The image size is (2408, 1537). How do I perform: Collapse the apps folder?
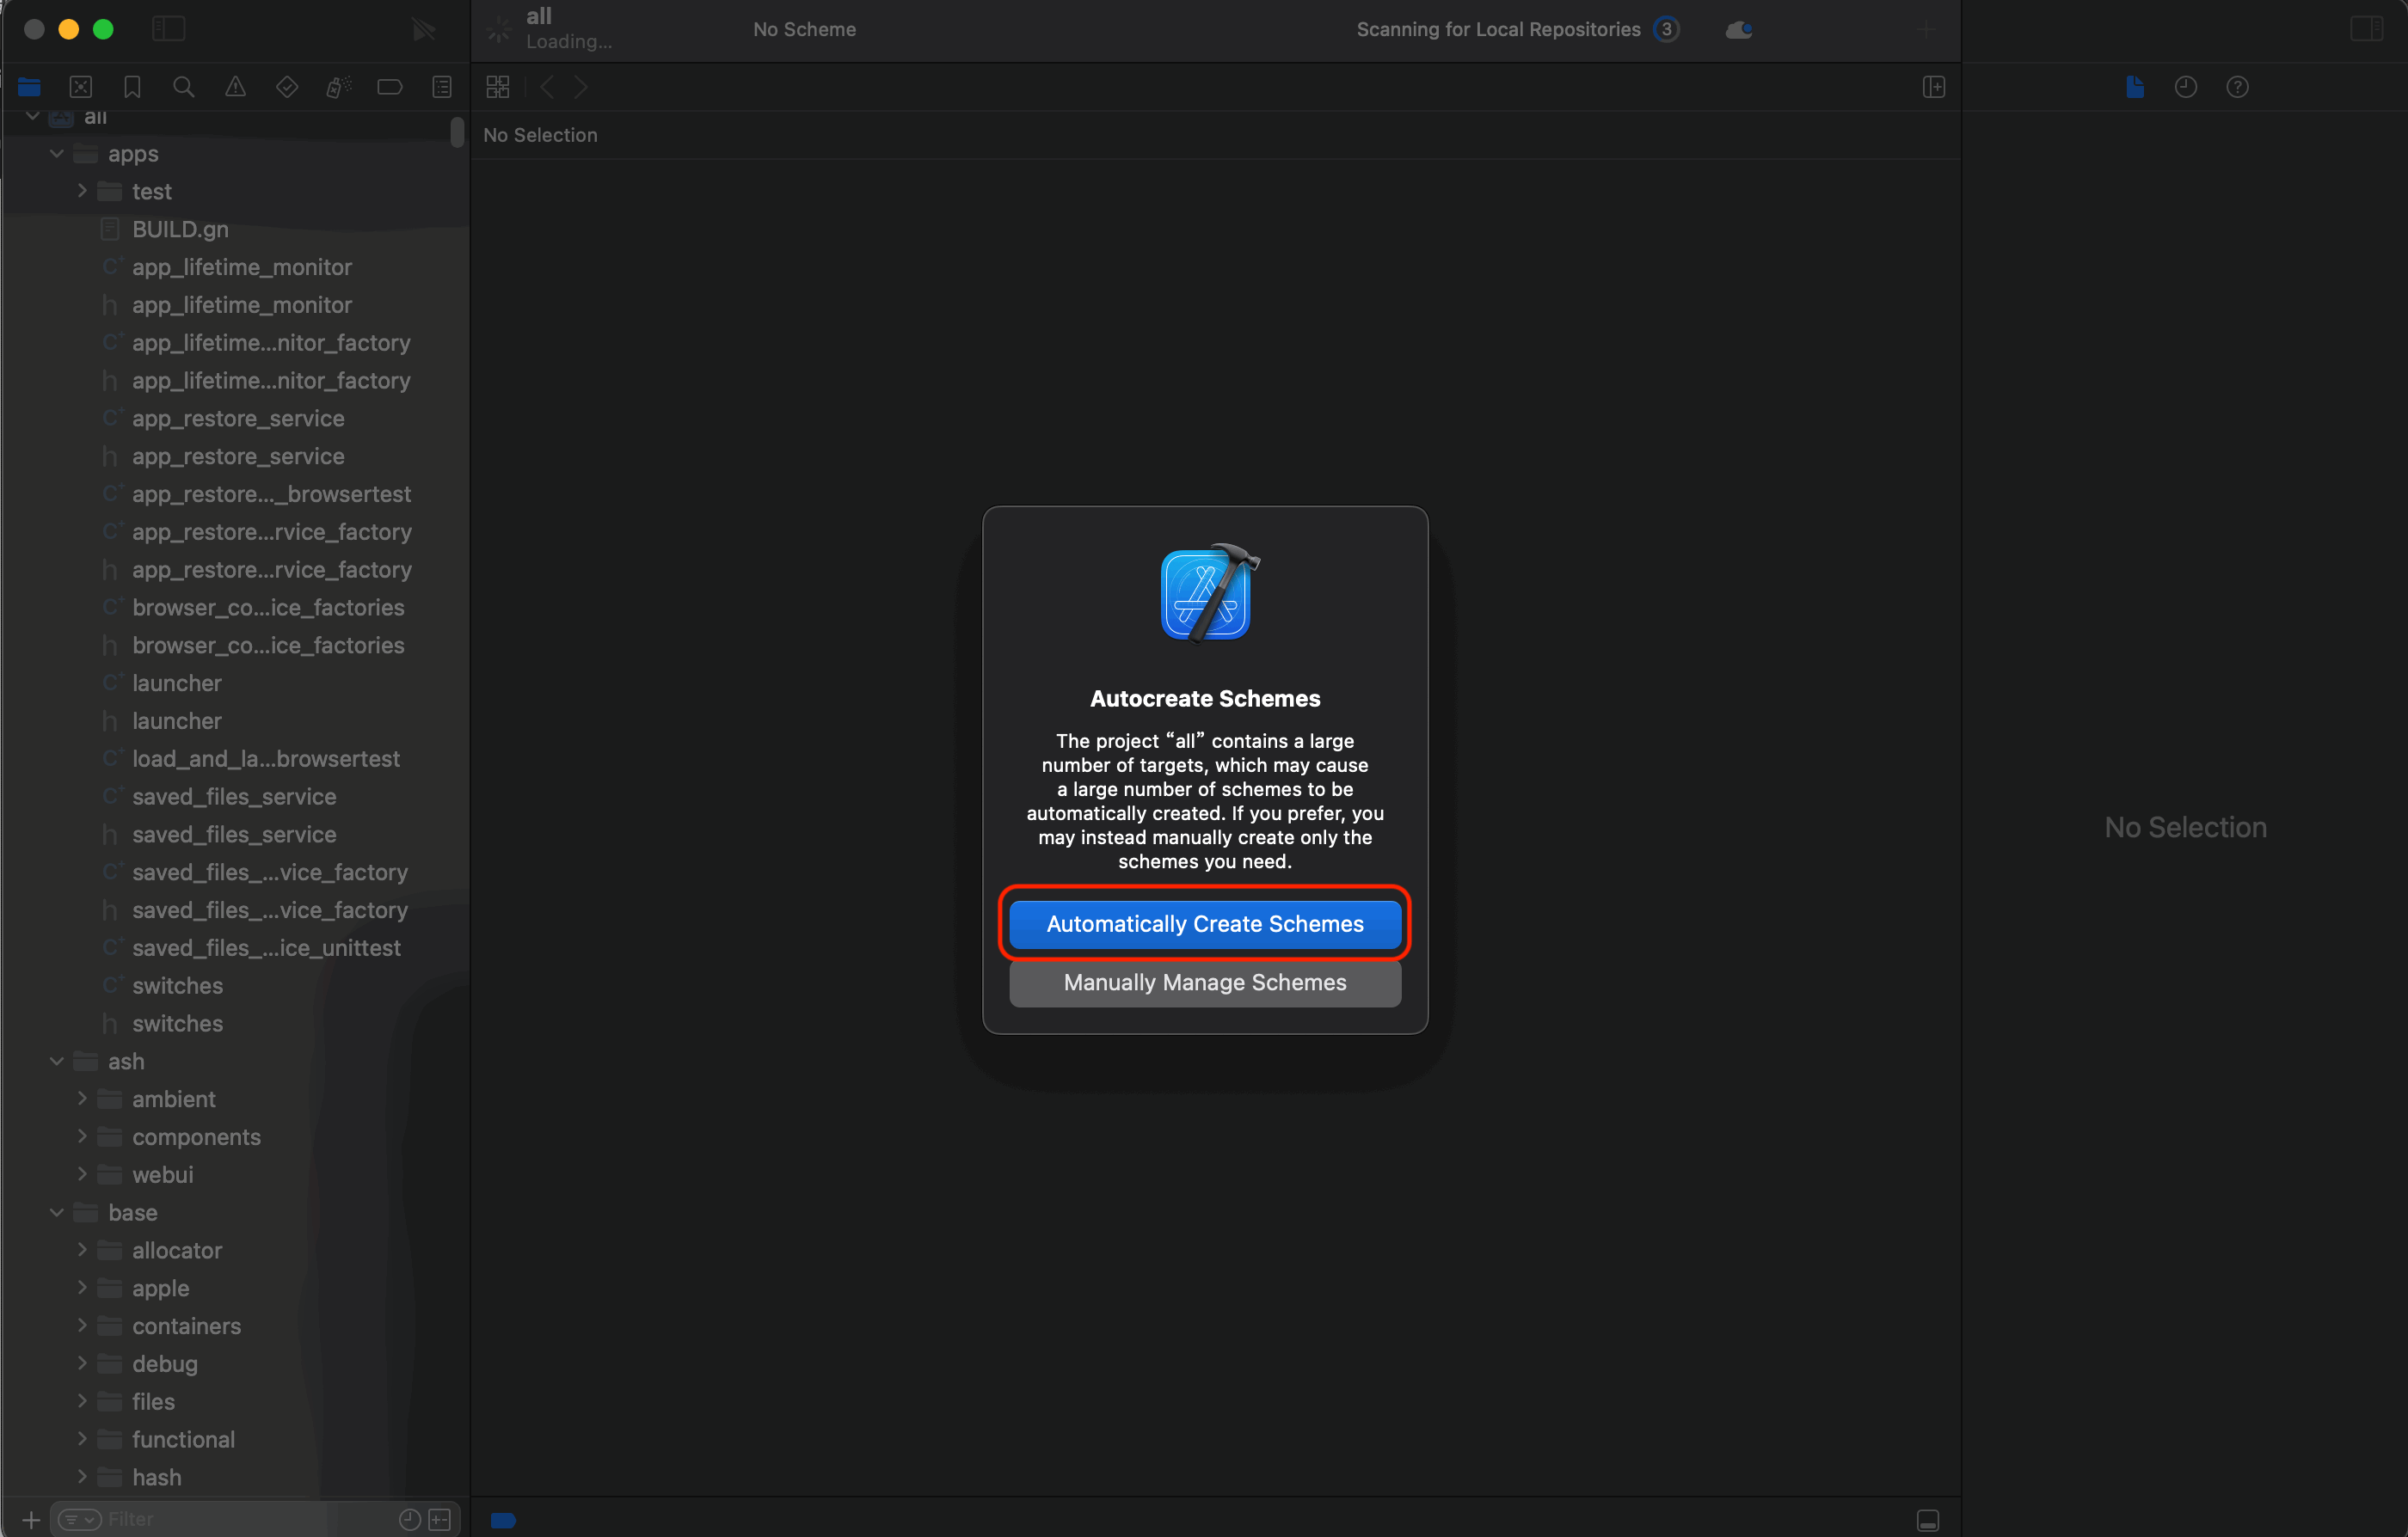coord(57,154)
